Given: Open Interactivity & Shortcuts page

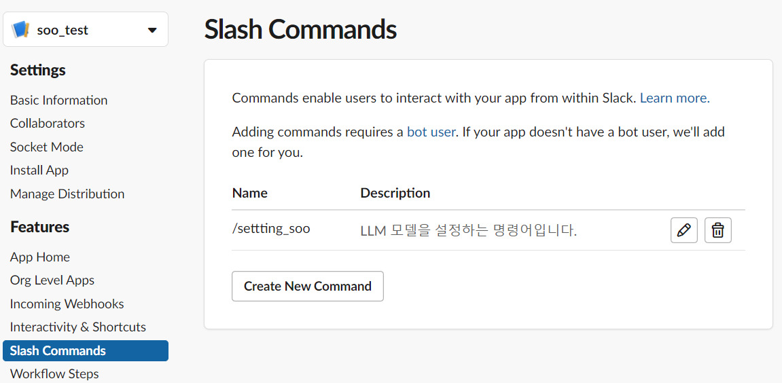Looking at the screenshot, I should [x=78, y=327].
